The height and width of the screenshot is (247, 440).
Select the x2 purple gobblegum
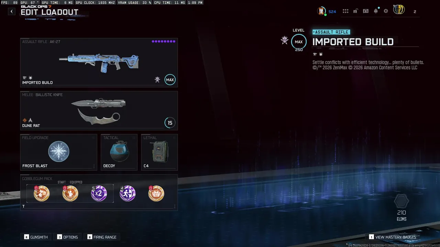point(99,193)
